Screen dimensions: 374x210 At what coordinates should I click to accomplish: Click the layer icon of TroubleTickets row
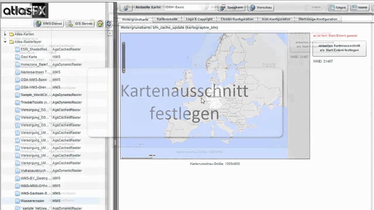18,102
